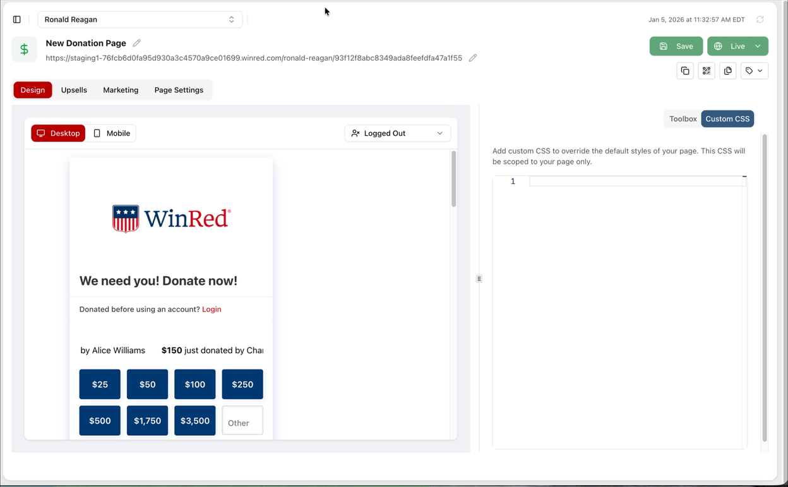Click the refresh sync icon
Image resolution: width=788 pixels, height=487 pixels.
pyautogui.click(x=760, y=20)
